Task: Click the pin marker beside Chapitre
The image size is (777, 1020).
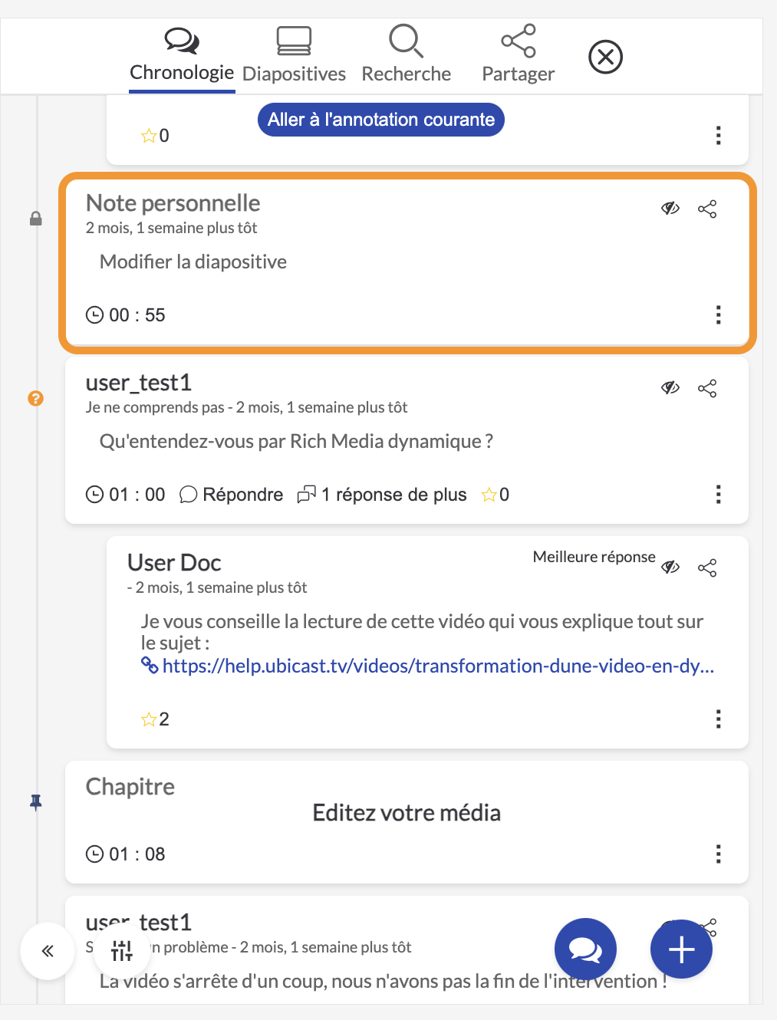Action: tap(35, 802)
